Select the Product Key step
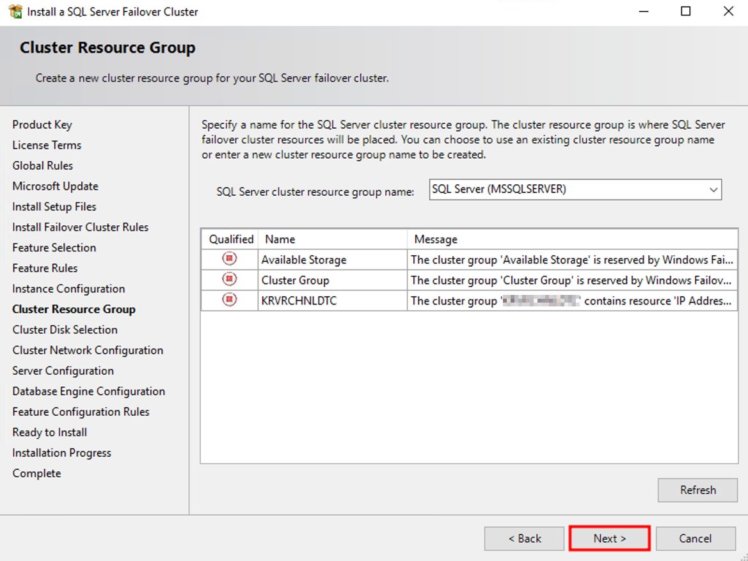The image size is (748, 561). 42,125
